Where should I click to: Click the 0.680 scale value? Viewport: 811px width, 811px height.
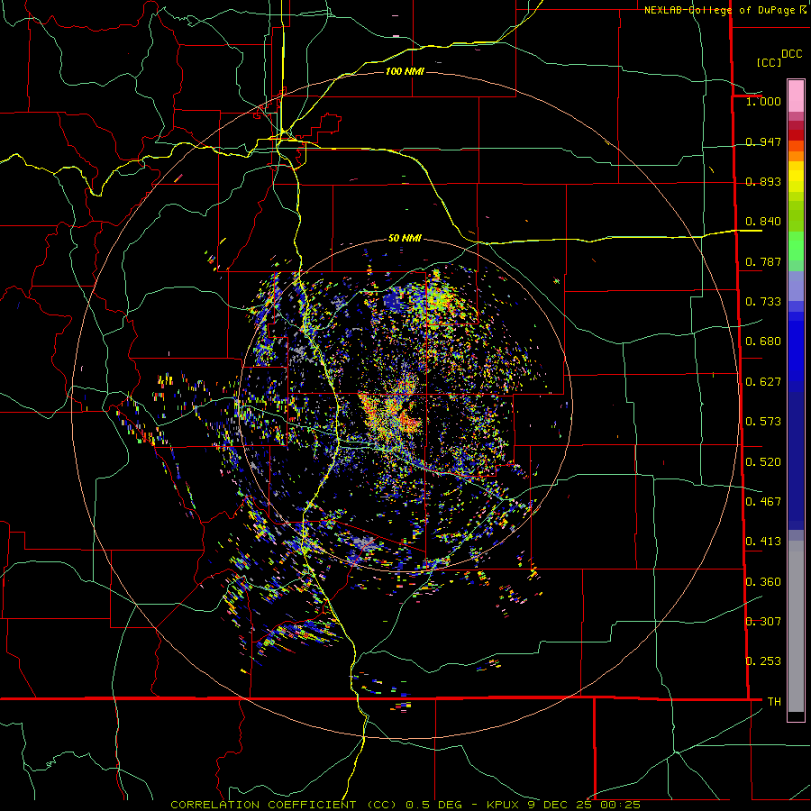[x=763, y=342]
